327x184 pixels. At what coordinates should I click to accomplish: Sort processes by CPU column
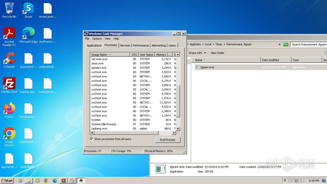(134, 54)
